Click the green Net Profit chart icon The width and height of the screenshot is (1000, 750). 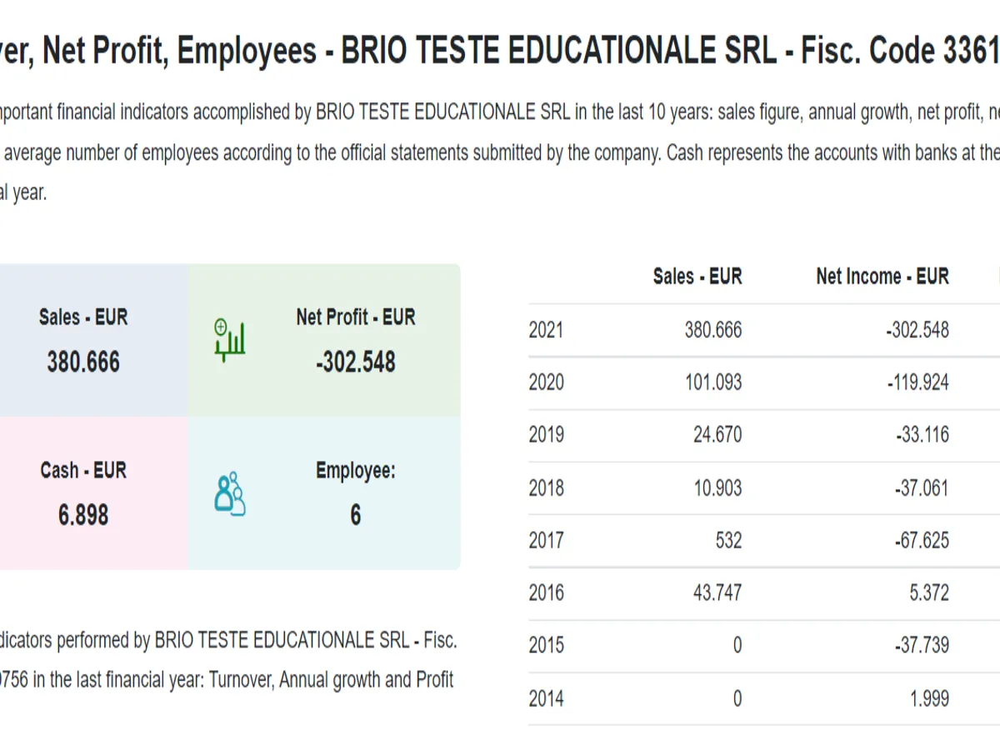pyautogui.click(x=229, y=339)
